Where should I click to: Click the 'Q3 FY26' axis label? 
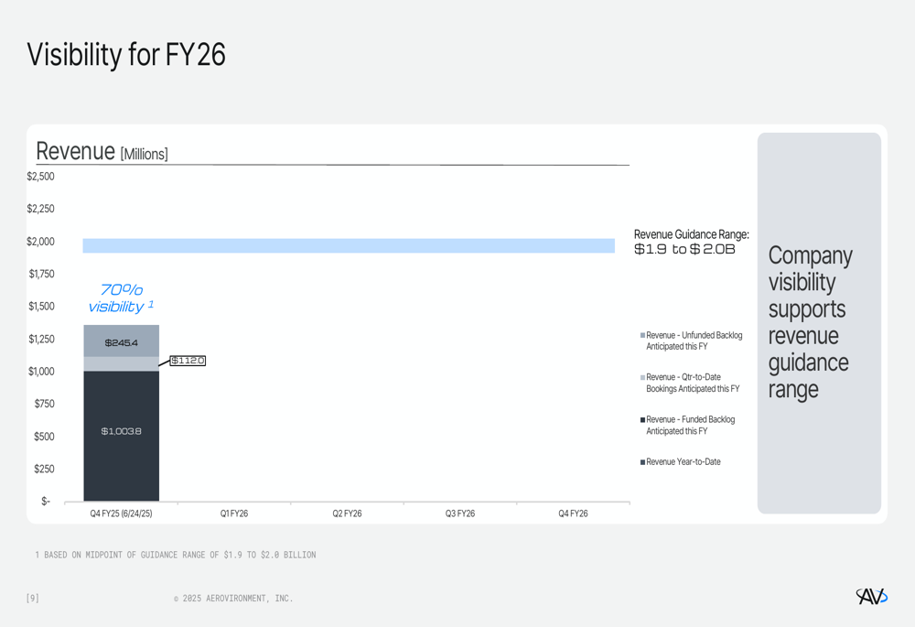(460, 513)
